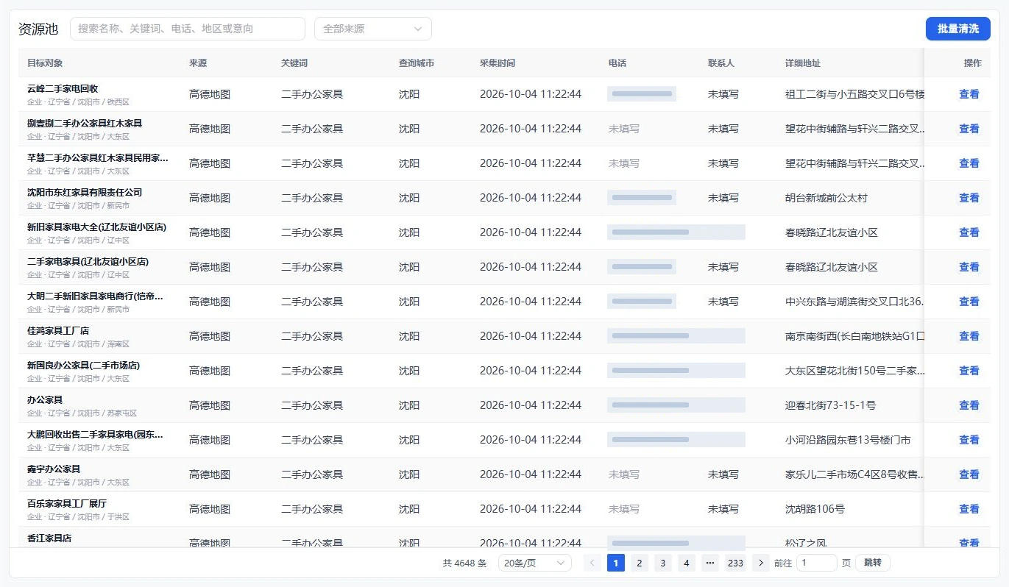Viewport: 1009px width, 587px height.
Task: Expand the 20条/页 page size dropdown
Action: click(x=535, y=563)
